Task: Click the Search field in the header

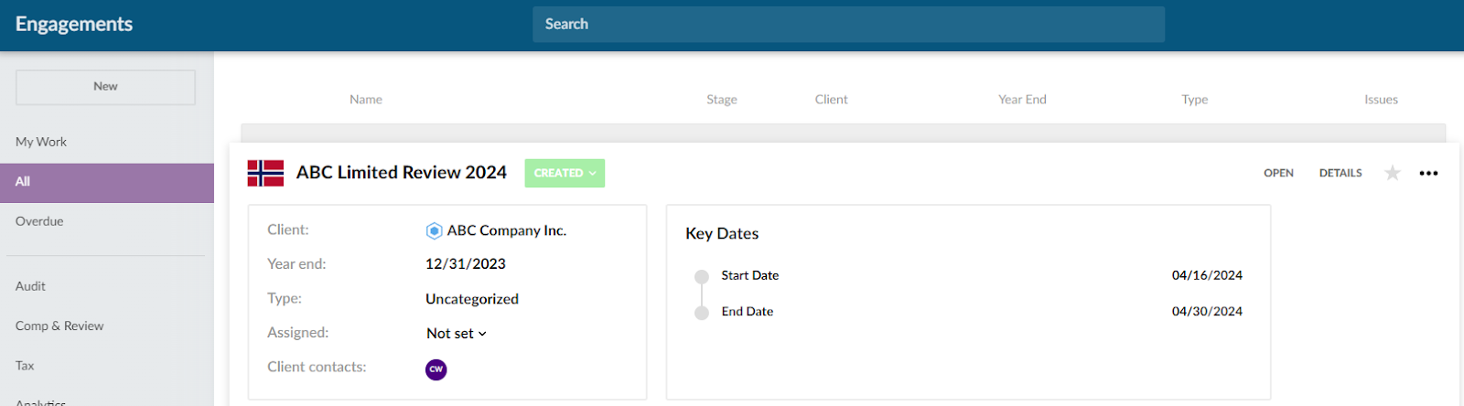Action: pos(848,25)
